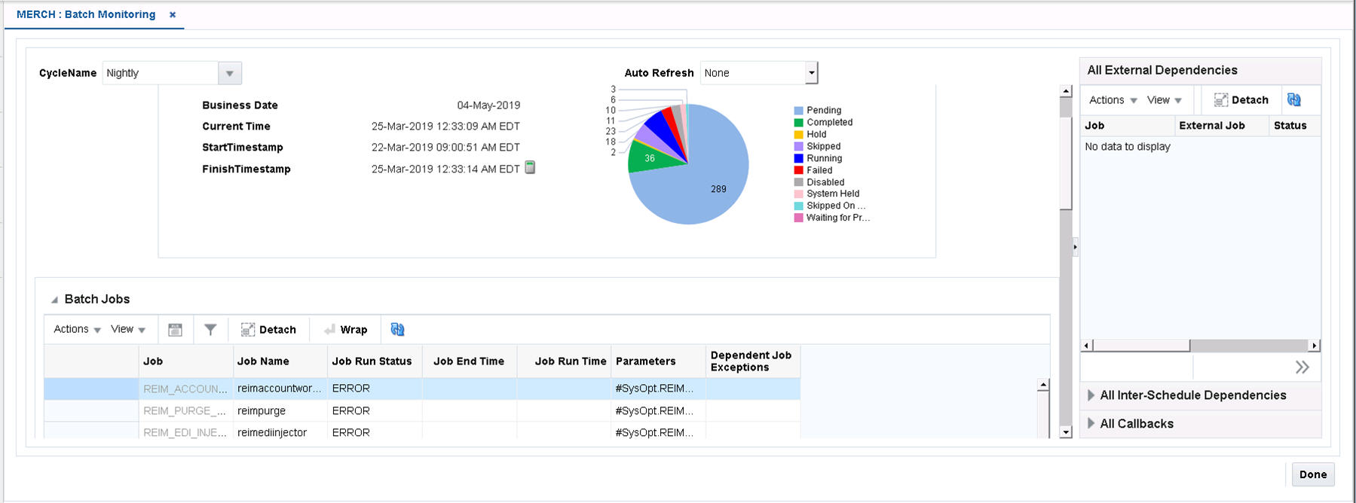This screenshot has height=503, width=1356.
Task: Click main panel scroll down arrow
Action: [1066, 432]
